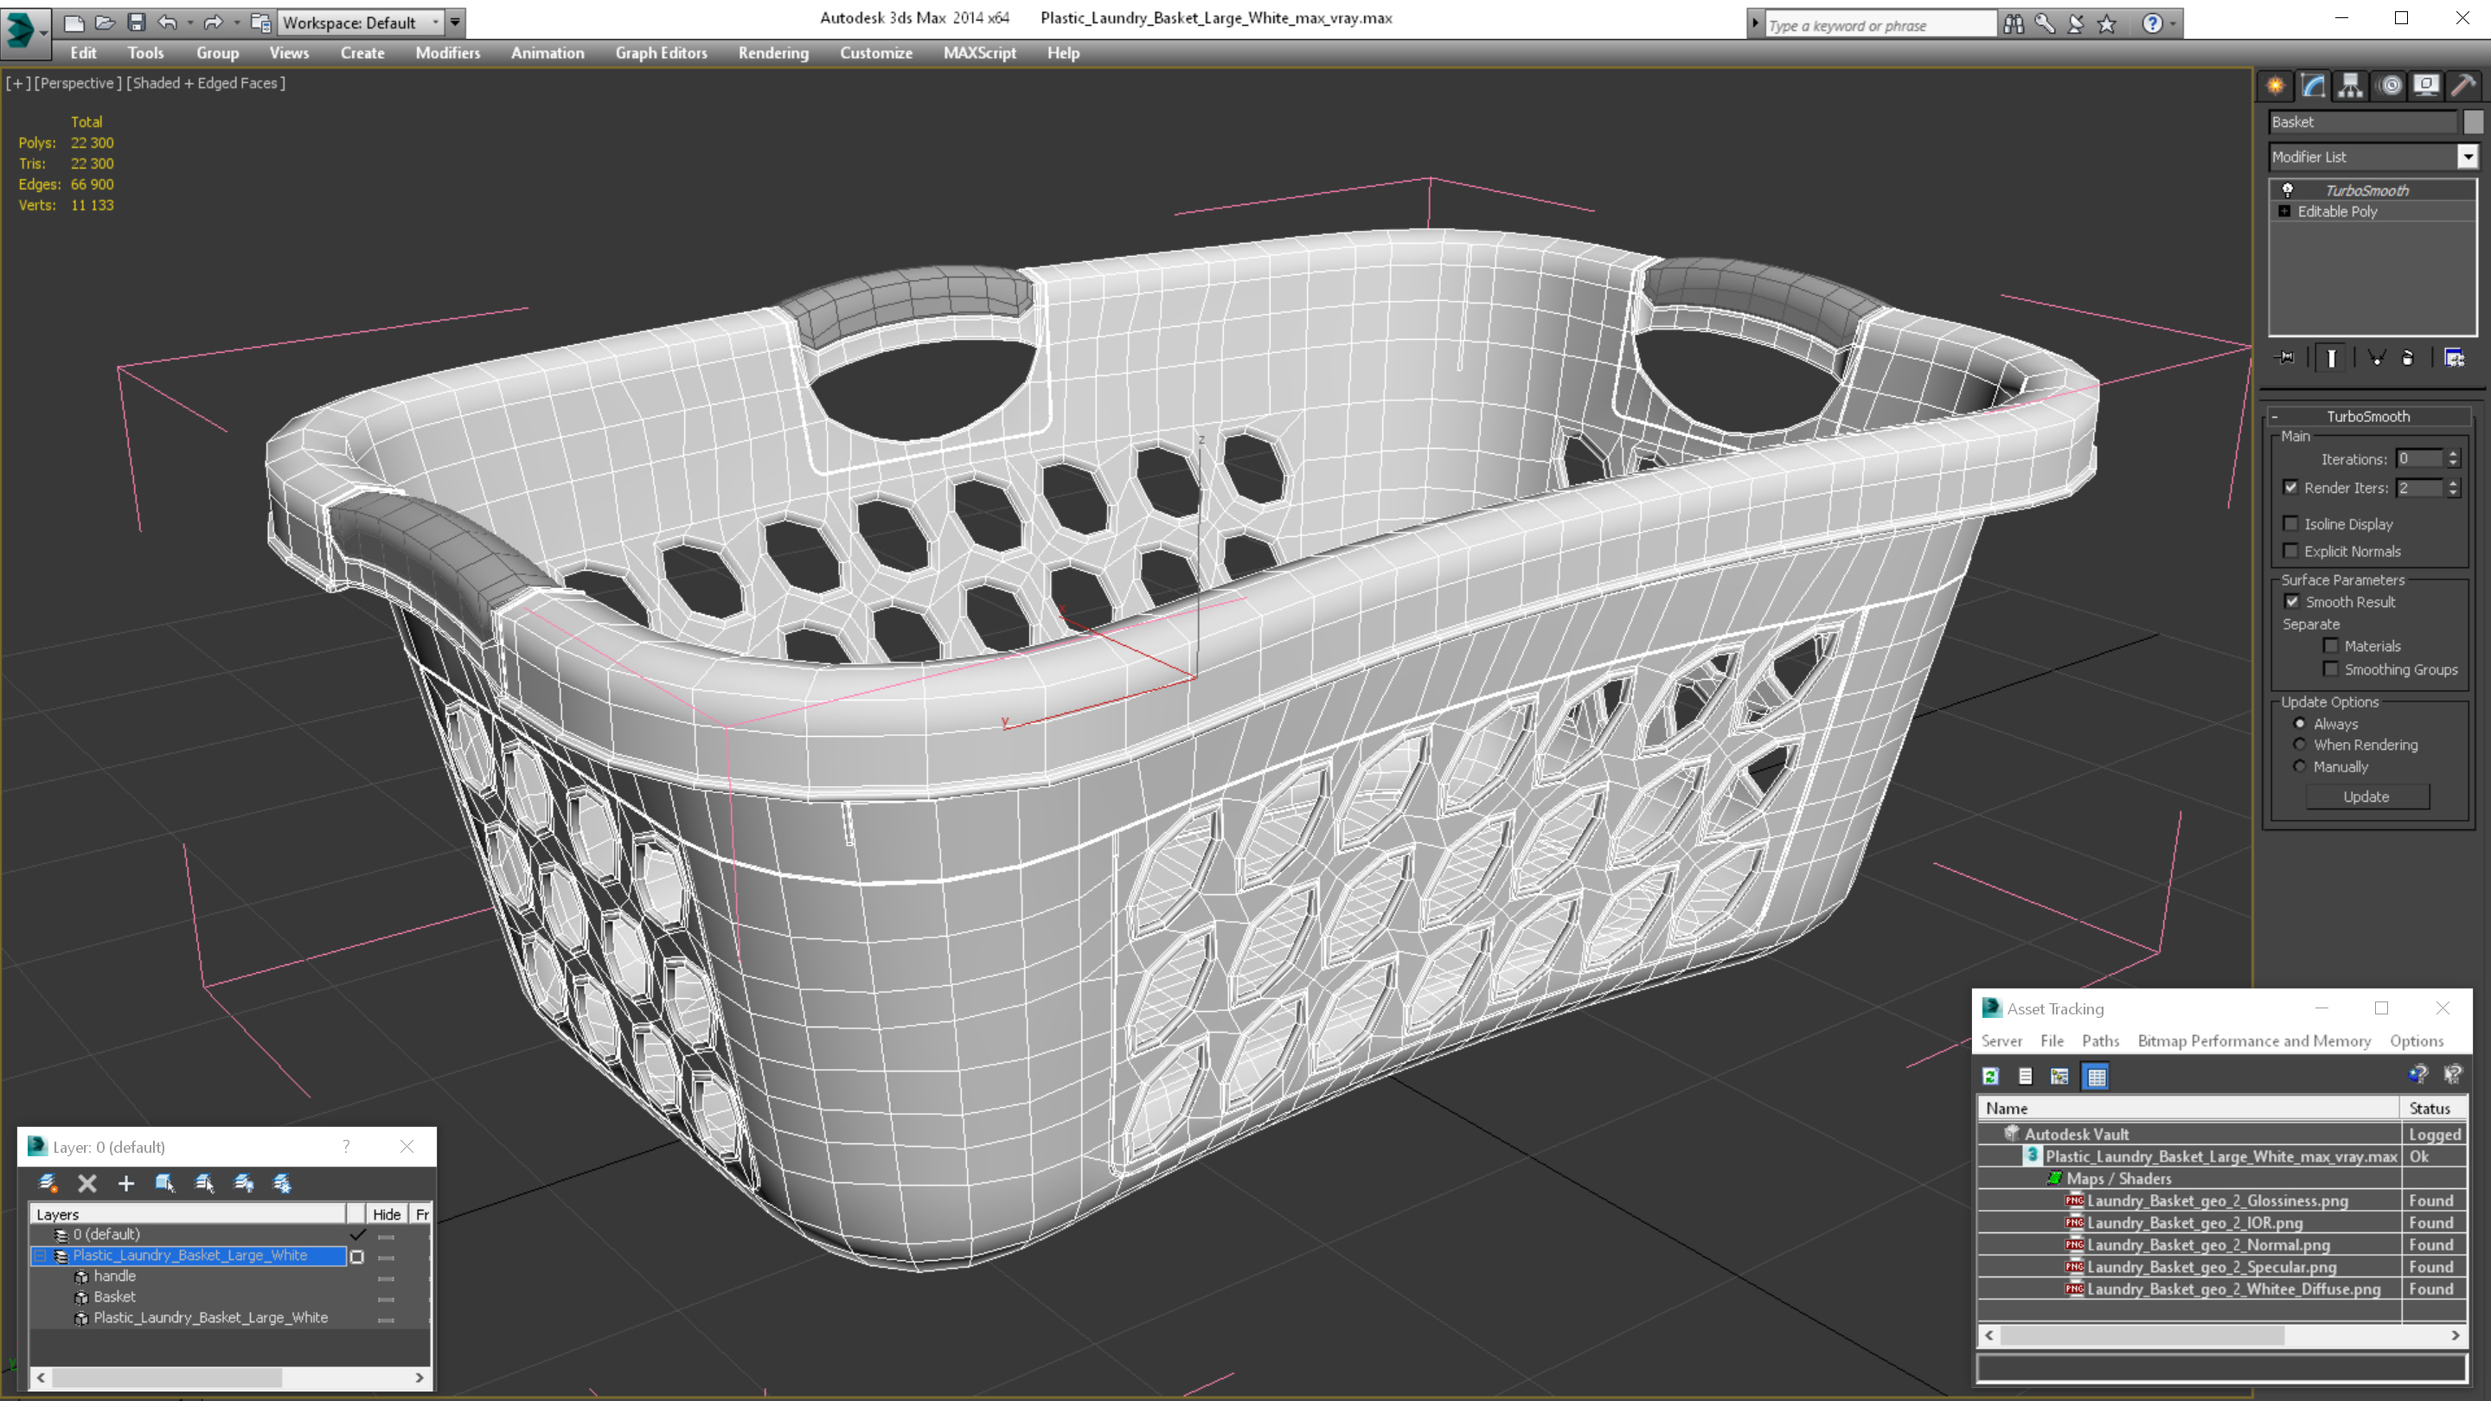The height and width of the screenshot is (1401, 2491).
Task: Select the When Rendering update option
Action: 2301,745
